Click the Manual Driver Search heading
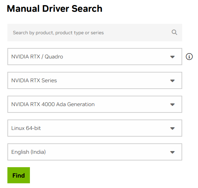 (x=54, y=9)
